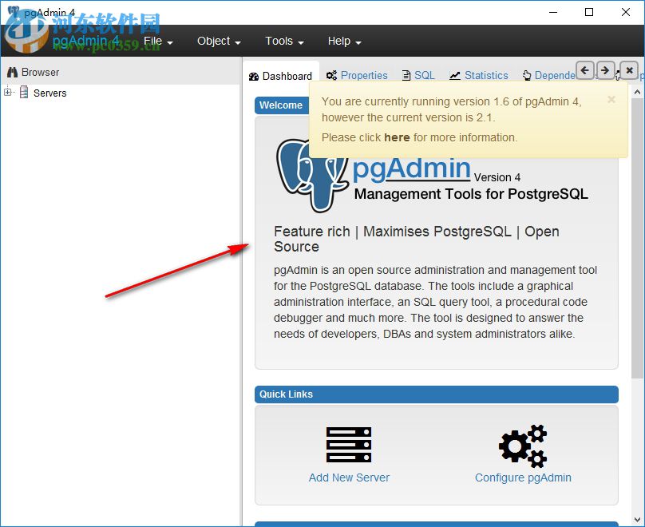Click the document icon on the SQL tab

406,74
